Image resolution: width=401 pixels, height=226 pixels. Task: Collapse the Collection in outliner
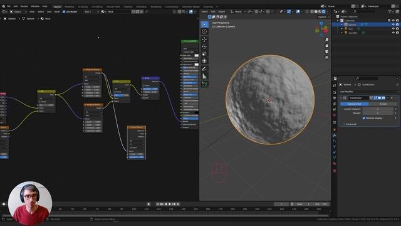pyautogui.click(x=338, y=21)
